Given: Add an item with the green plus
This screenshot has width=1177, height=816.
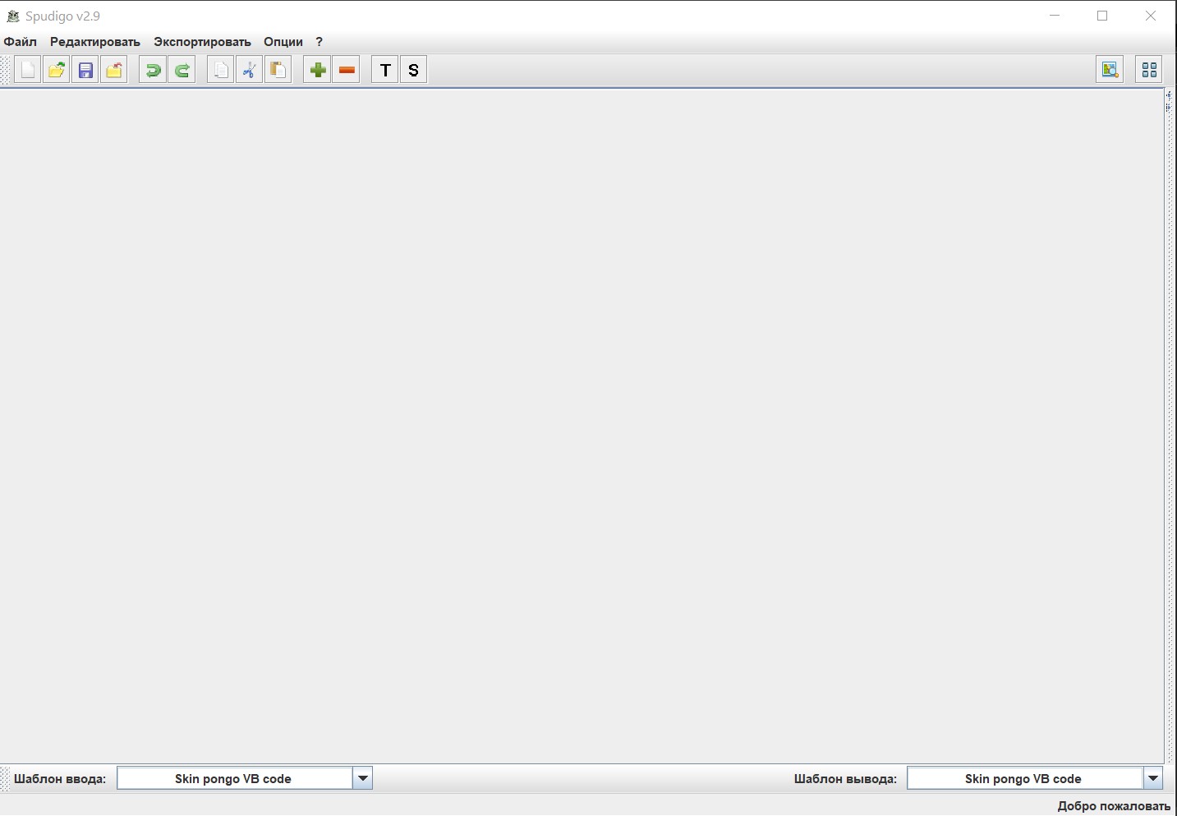Looking at the screenshot, I should (x=317, y=70).
